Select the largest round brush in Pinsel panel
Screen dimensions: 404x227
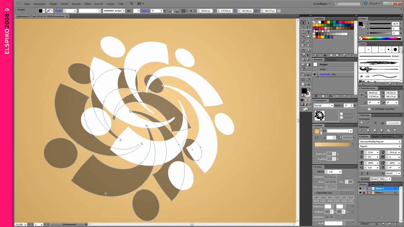395,49
